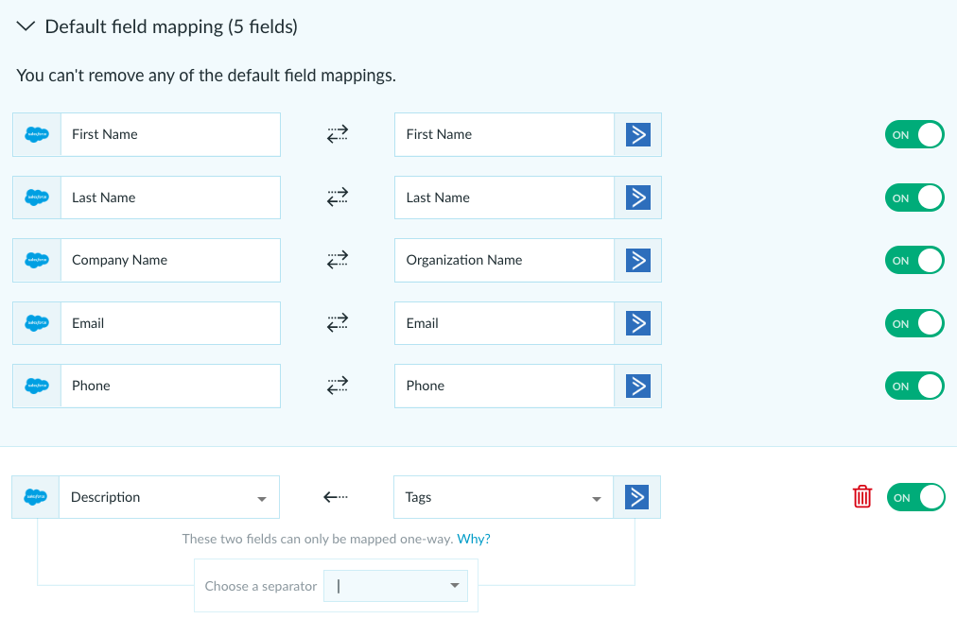Click ActiveCampaign icon in Phone row

(x=637, y=386)
